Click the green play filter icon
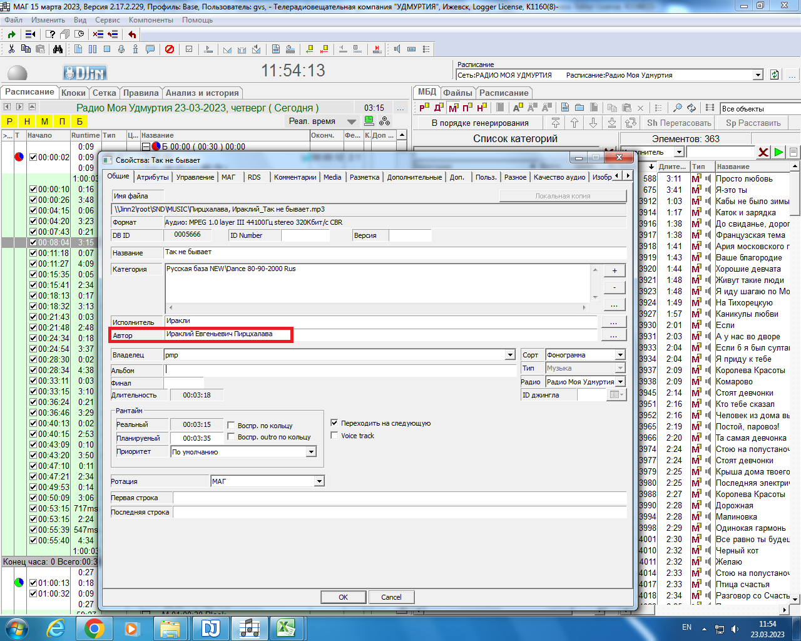 pos(778,152)
